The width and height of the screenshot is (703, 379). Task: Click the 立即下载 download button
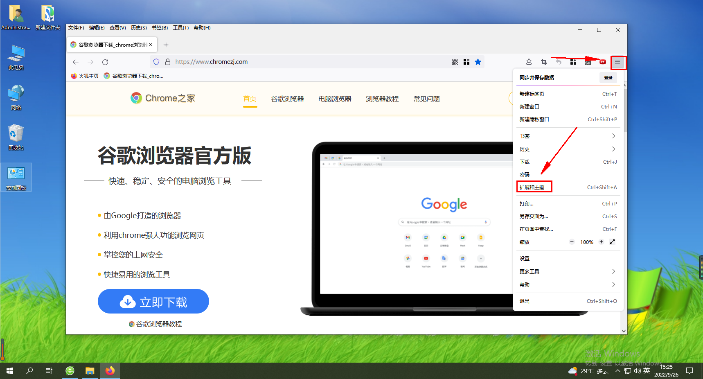(x=153, y=301)
